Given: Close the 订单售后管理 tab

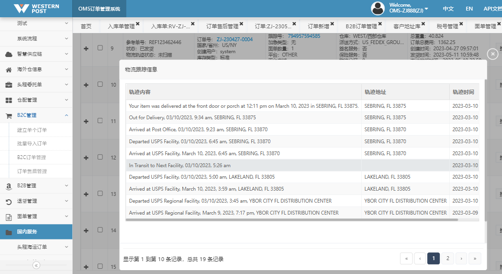Looking at the screenshot, I should pos(241,23).
